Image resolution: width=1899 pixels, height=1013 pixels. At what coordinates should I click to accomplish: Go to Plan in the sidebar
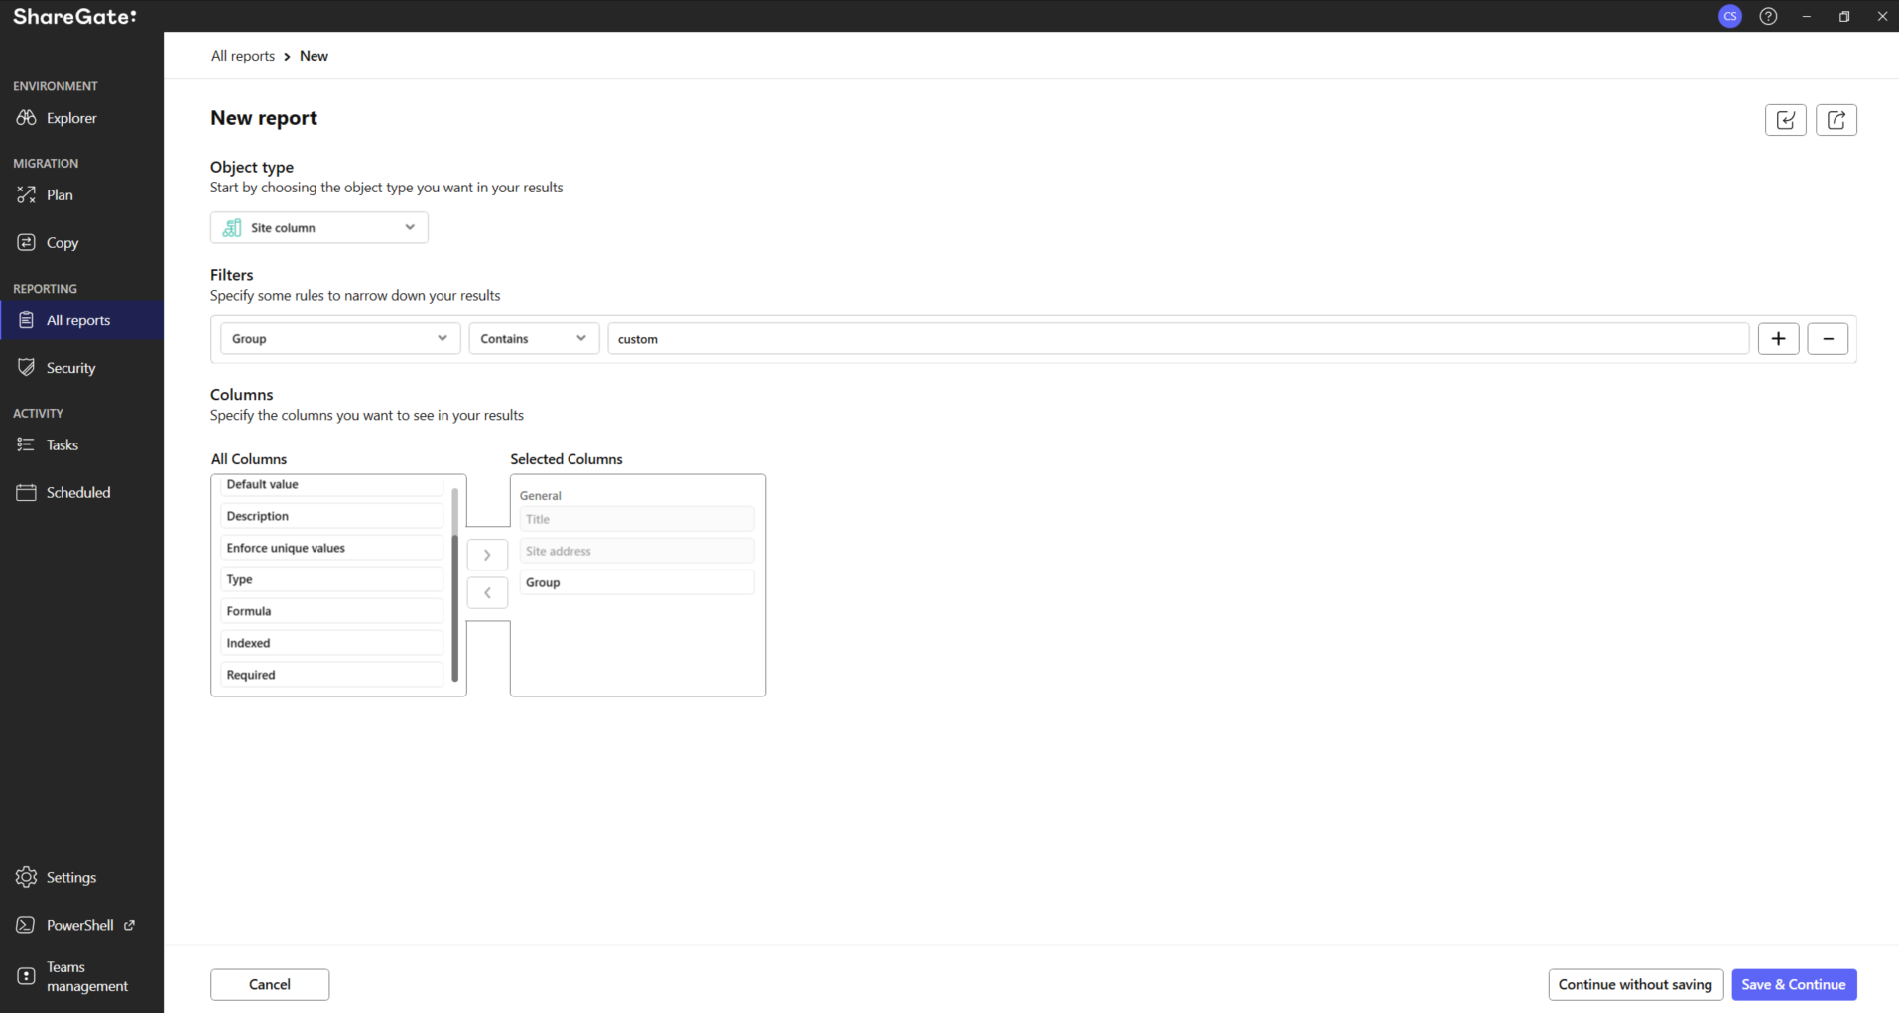click(60, 195)
